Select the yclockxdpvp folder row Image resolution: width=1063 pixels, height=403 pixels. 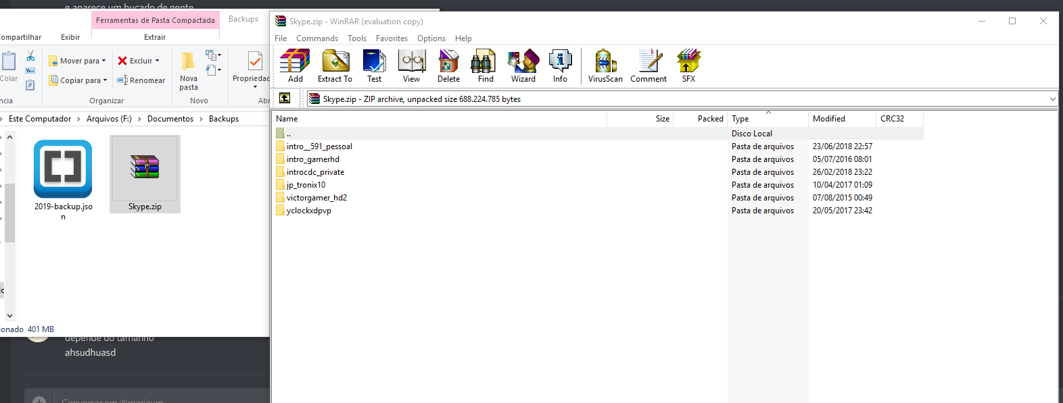point(598,211)
